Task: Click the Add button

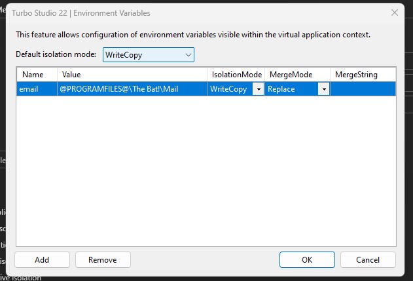Action: click(x=42, y=259)
